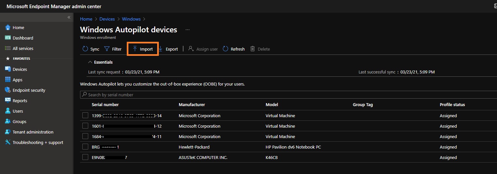This screenshot has width=497, height=174.
Task: Open Home in the sidebar menu
Action: 18,28
